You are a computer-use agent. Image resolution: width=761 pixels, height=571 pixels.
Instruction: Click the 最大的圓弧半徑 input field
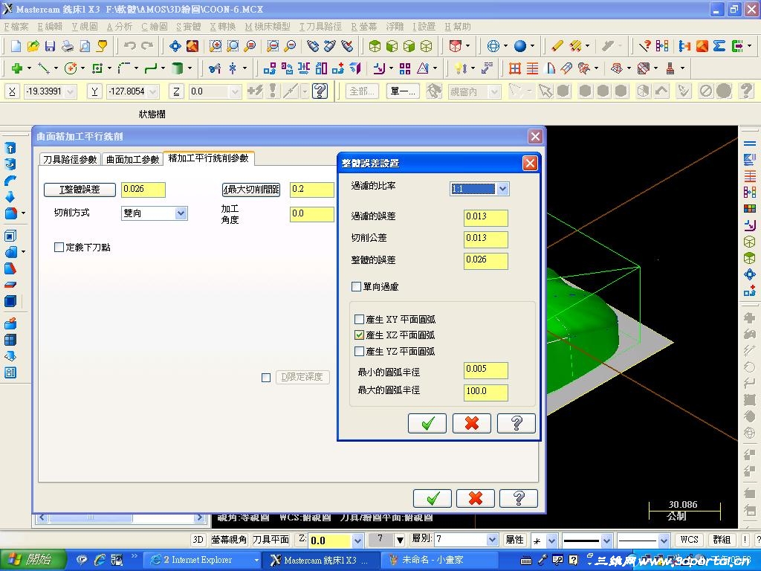click(x=486, y=393)
